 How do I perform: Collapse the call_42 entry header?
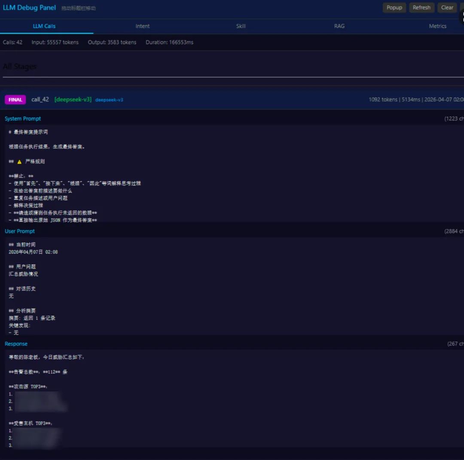coord(232,100)
